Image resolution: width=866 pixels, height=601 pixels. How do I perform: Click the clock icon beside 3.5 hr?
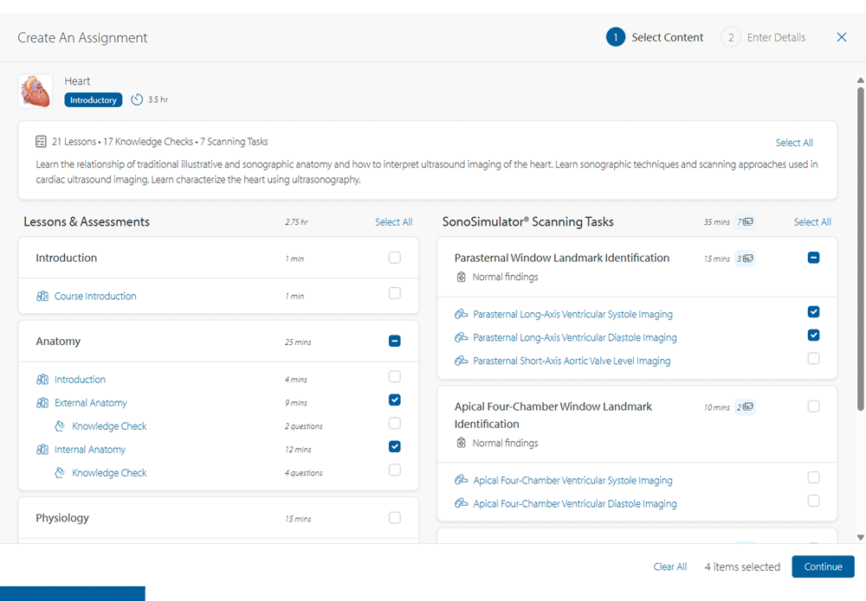pyautogui.click(x=137, y=99)
